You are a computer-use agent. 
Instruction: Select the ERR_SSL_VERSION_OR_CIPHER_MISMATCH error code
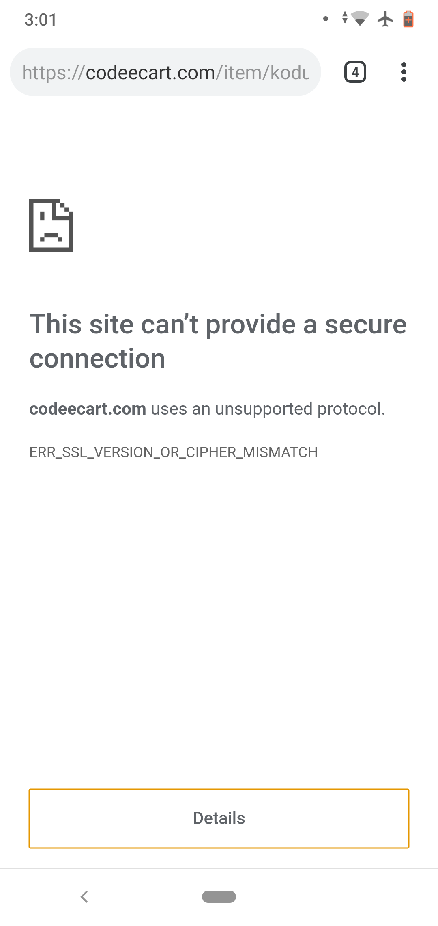[x=174, y=452]
